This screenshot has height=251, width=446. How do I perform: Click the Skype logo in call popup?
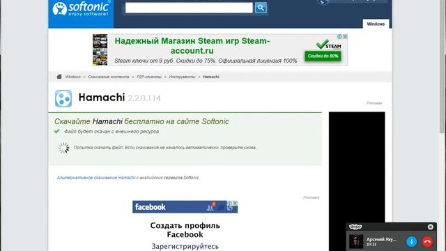click(x=355, y=227)
